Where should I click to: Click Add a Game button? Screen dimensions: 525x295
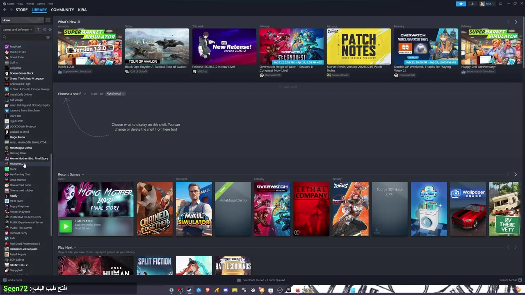[13, 280]
